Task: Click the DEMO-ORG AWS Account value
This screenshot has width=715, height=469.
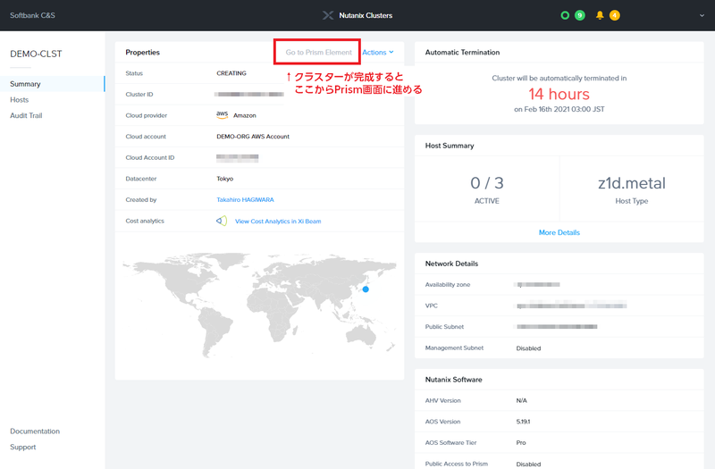Action: tap(253, 137)
